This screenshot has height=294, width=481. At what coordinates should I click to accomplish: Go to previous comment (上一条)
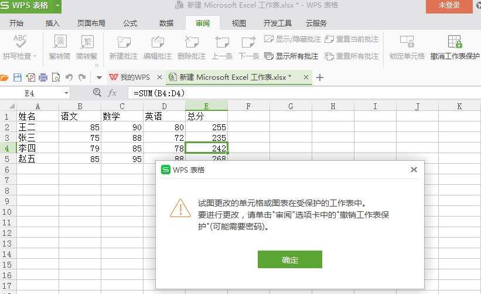point(222,47)
